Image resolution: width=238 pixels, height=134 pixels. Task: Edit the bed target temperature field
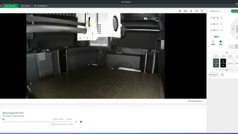(x=218, y=24)
